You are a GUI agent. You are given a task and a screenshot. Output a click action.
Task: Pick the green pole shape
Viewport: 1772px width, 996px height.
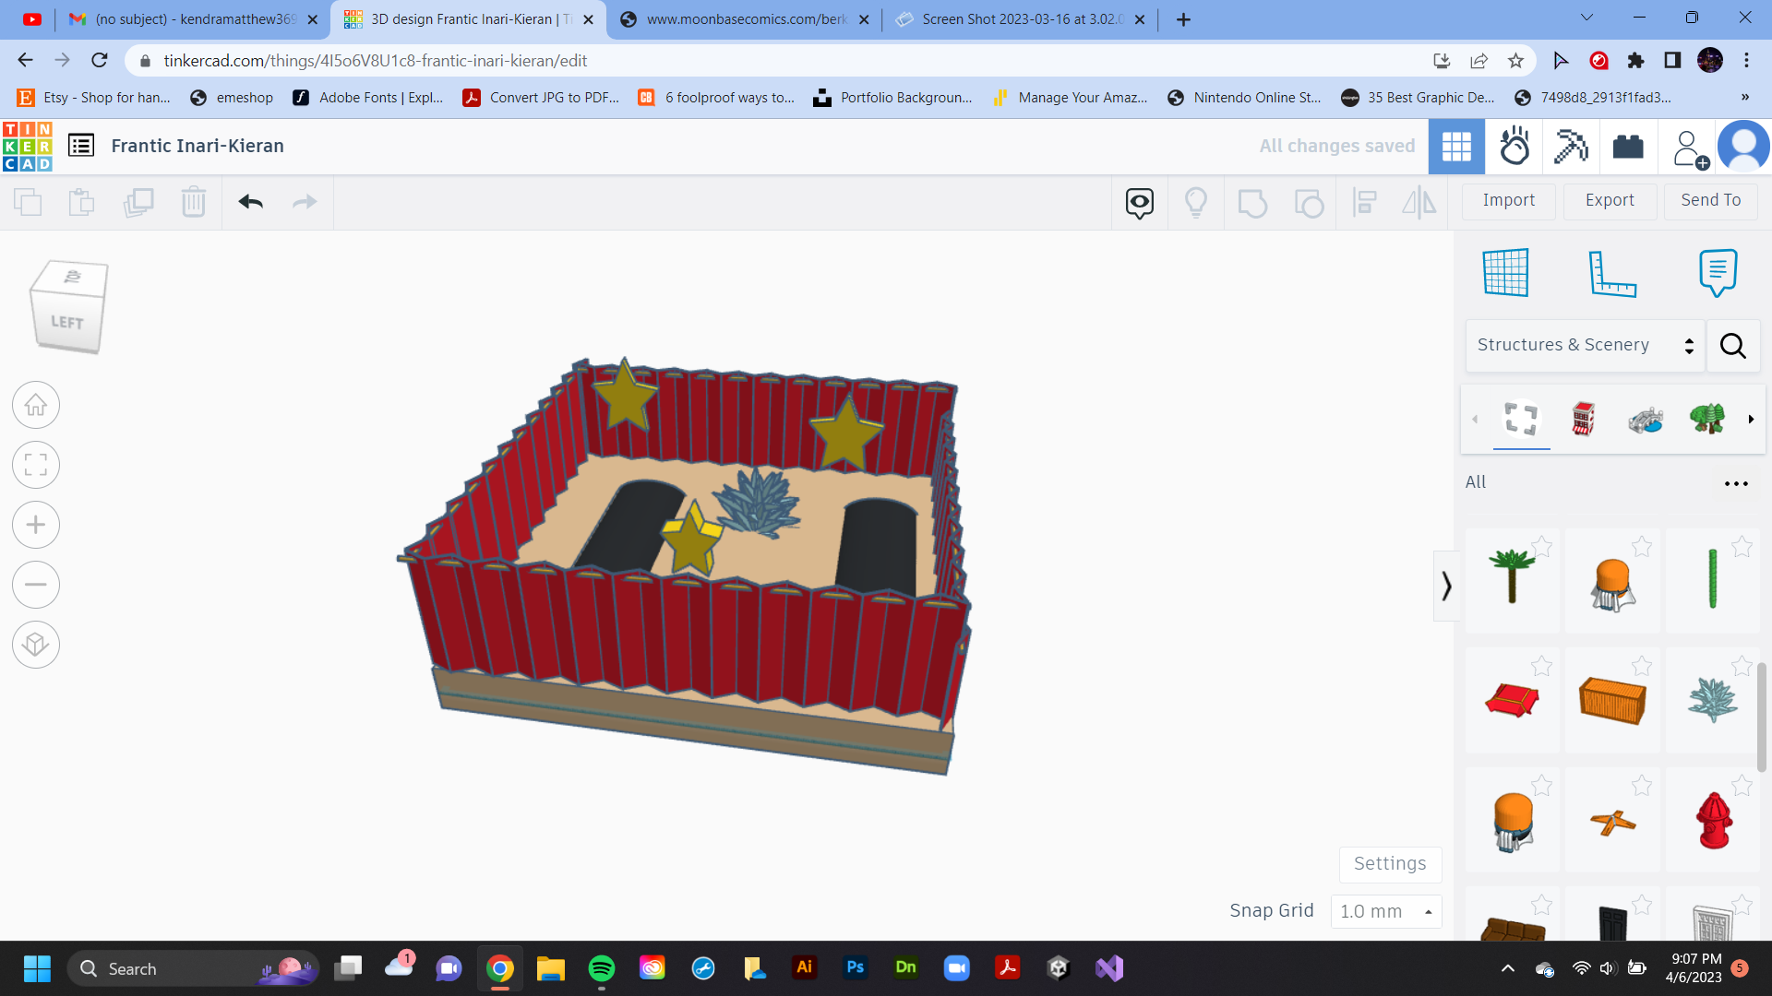pos(1713,578)
